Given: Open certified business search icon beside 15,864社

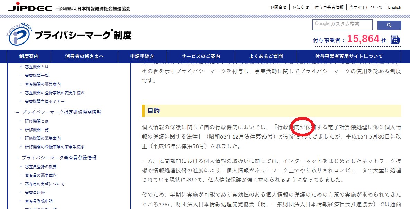Looking at the screenshot, I should click(395, 40).
